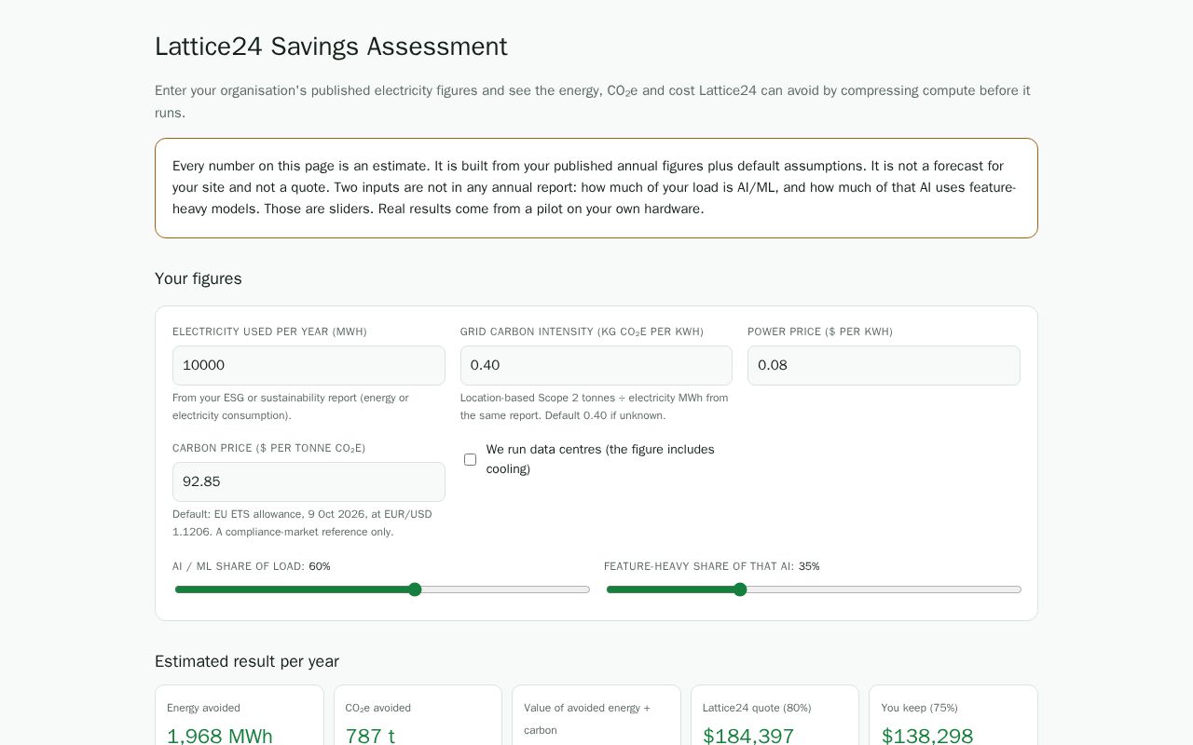The width and height of the screenshot is (1193, 745).
Task: Click the '787 t' CO₂e avoided value
Action: tap(370, 736)
